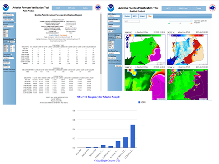219x164 pixels.
Task: Click the report's vertical scrollbar
Action: pyautogui.click(x=101, y=44)
